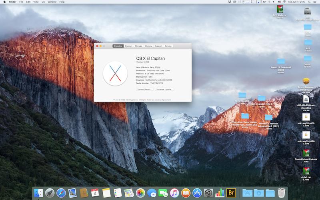Image resolution: width=320 pixels, height=200 pixels.
Task: Click the volume speaker icon in menu bar
Action: pyautogui.click(x=274, y=2)
